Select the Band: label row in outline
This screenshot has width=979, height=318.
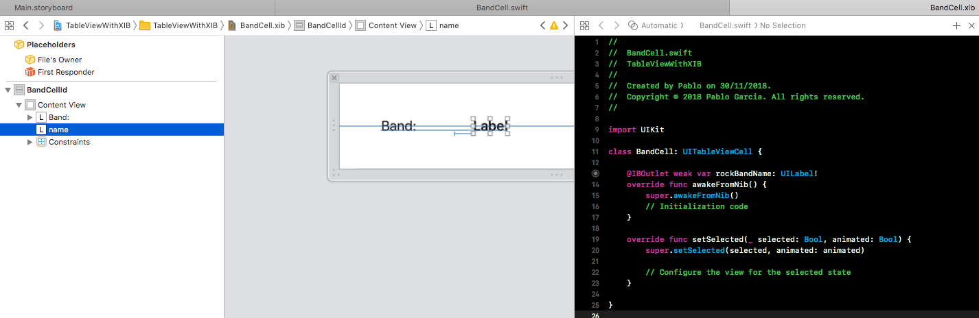tap(112, 117)
